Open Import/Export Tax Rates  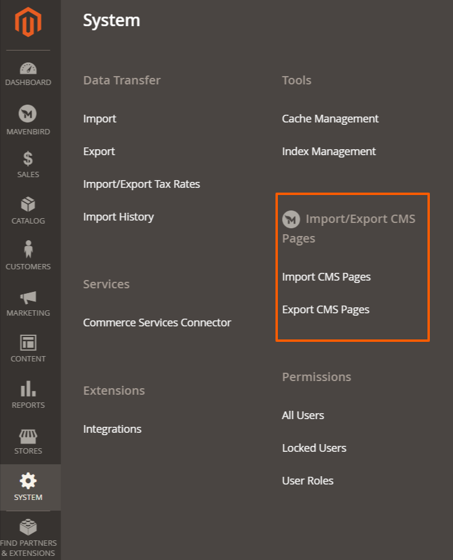point(141,184)
